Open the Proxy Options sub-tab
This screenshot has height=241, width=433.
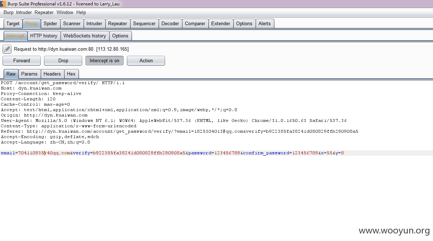(x=120, y=36)
